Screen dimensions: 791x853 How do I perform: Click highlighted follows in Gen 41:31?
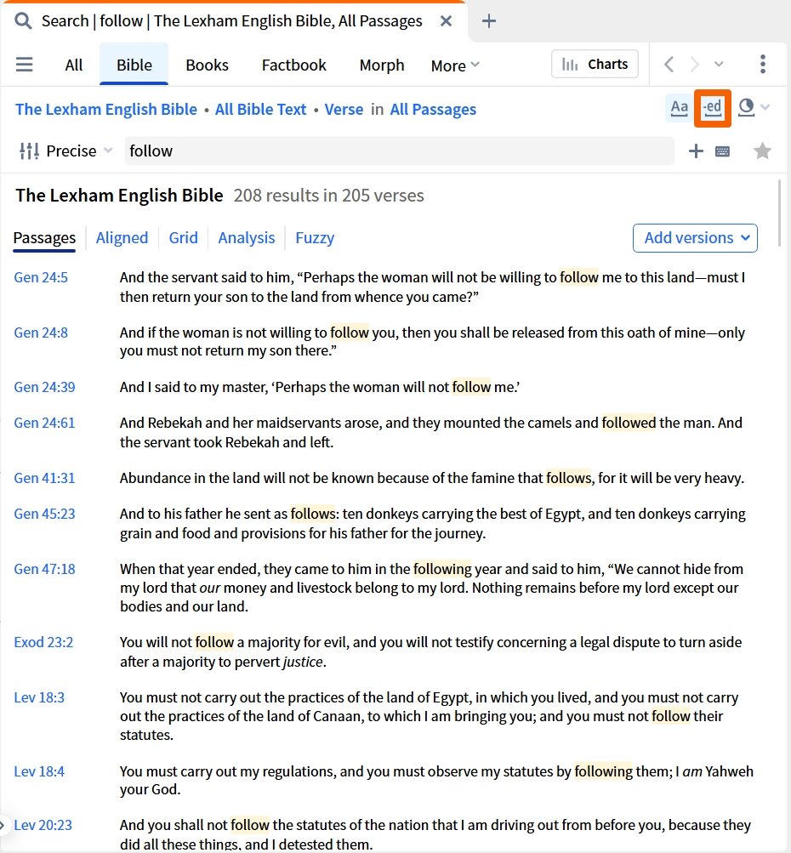568,478
